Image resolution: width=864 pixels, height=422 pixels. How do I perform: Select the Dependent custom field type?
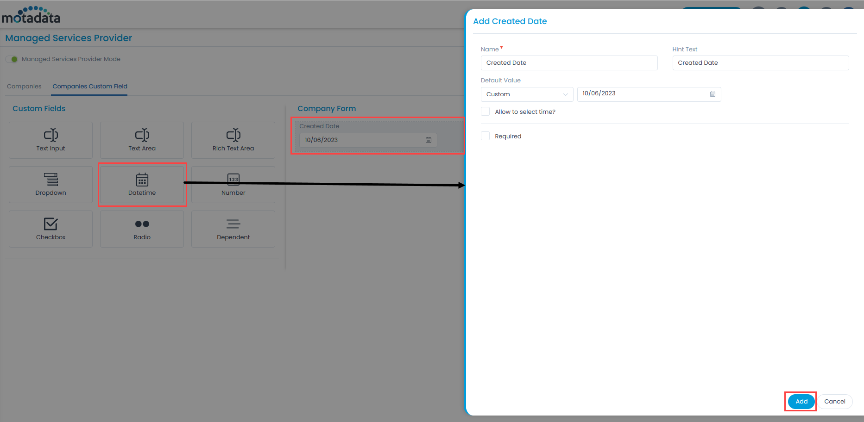click(233, 229)
